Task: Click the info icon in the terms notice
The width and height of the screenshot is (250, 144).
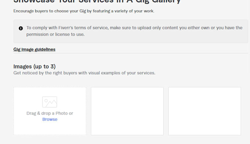Action: click(x=21, y=28)
